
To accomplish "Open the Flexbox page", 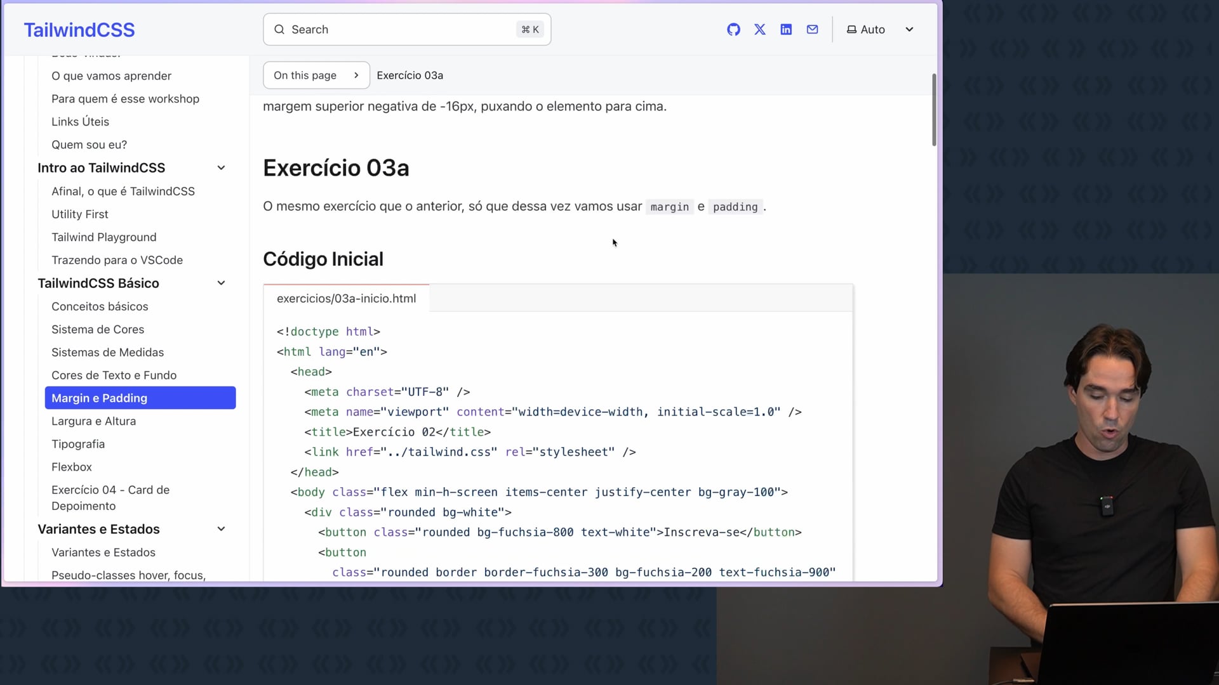I will coord(72,467).
